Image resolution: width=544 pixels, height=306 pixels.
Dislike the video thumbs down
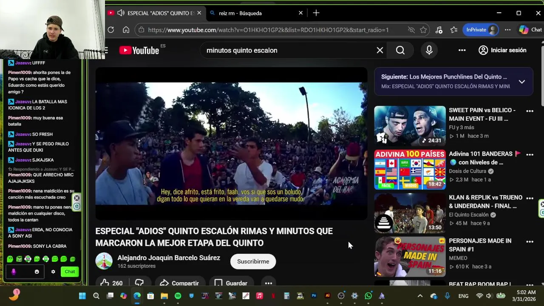click(139, 283)
